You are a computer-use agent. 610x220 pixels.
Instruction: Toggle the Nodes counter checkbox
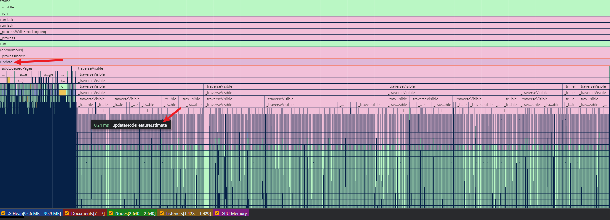click(111, 213)
